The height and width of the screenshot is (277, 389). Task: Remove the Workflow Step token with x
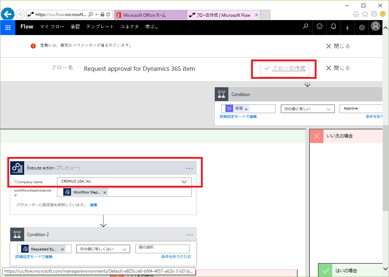[x=105, y=192]
